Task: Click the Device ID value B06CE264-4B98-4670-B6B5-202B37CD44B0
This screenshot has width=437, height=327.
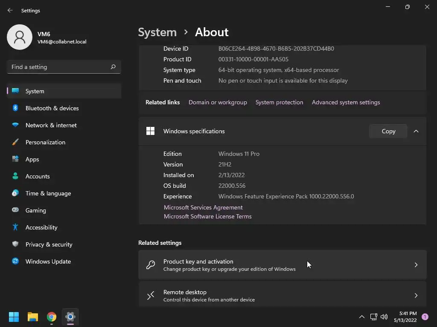Action: coord(276,49)
